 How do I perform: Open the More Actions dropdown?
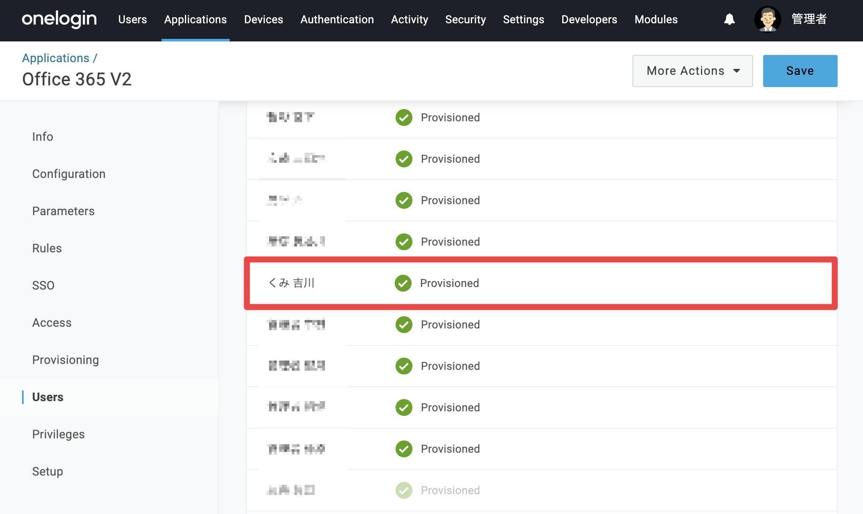point(693,71)
